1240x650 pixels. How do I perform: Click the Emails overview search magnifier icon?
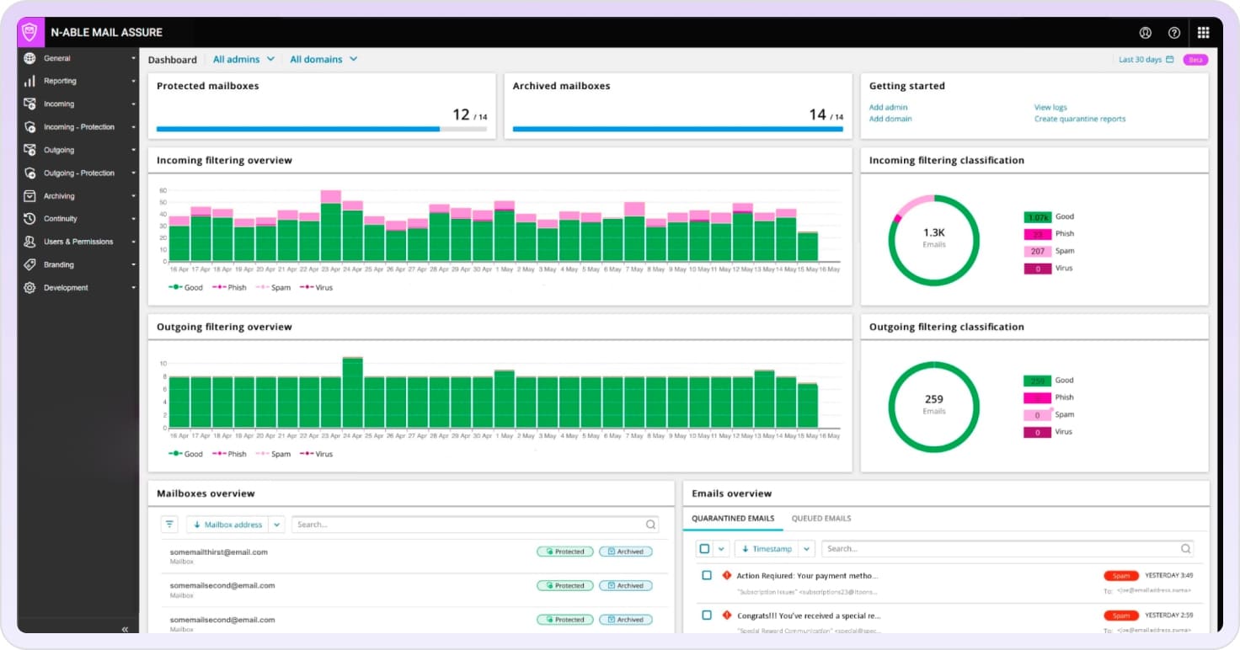click(x=1186, y=549)
